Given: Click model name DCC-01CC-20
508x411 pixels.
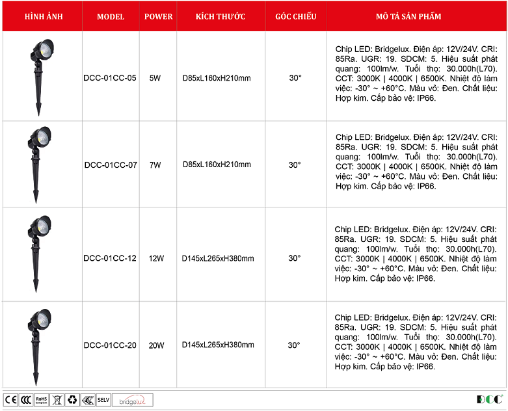Looking at the screenshot, I should click(110, 345).
